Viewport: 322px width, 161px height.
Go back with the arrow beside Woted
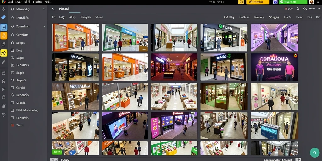(53, 9)
